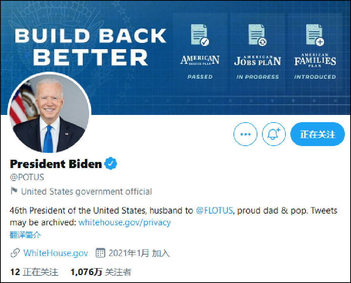
Task: Click the Build Back Better banner text
Action: point(91,47)
